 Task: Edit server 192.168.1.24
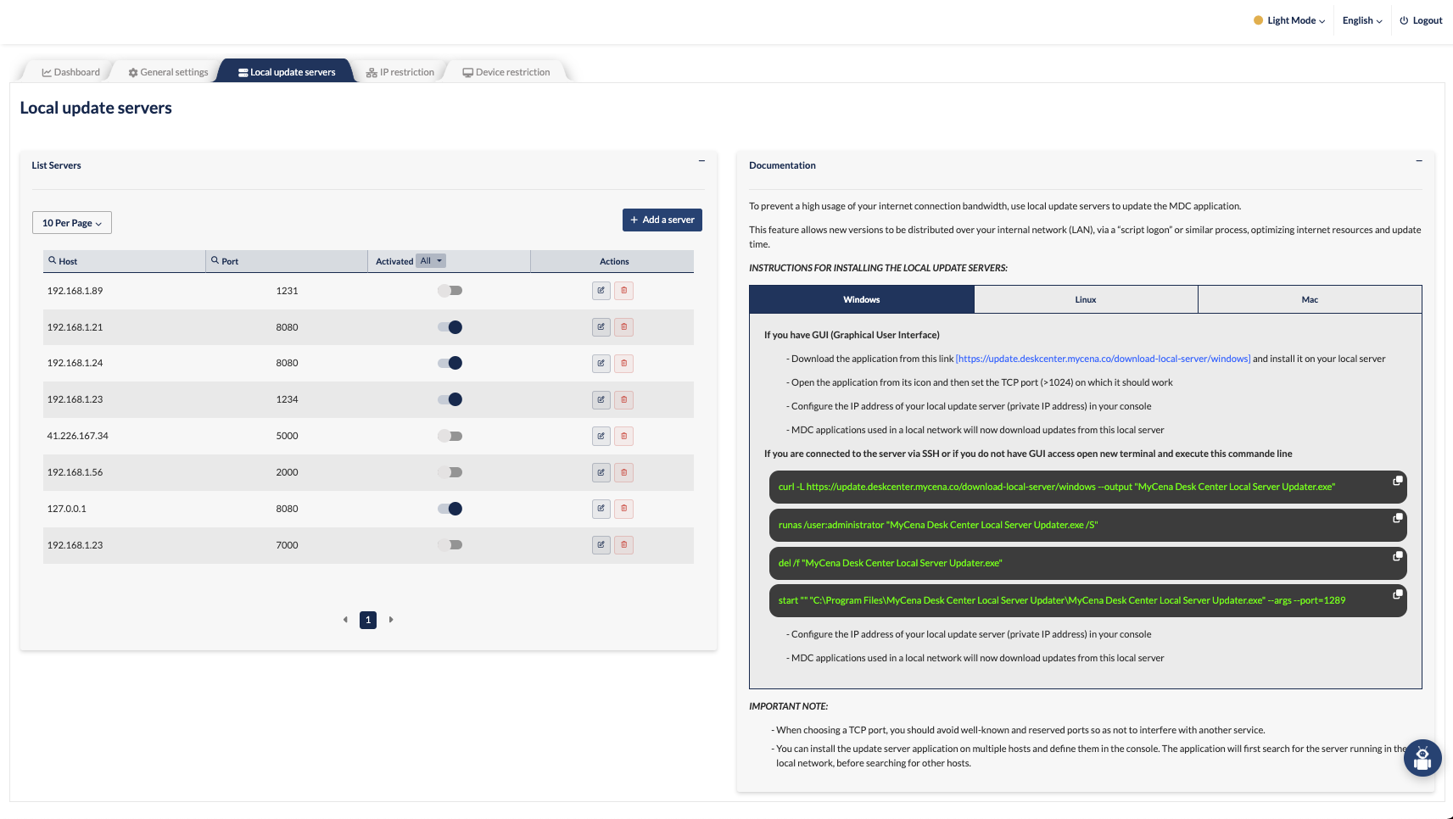[x=601, y=364]
